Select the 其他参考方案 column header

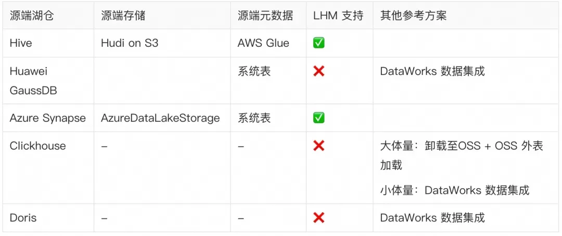coord(413,16)
